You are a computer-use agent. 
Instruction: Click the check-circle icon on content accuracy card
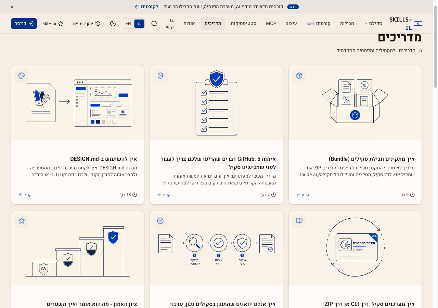point(160,221)
